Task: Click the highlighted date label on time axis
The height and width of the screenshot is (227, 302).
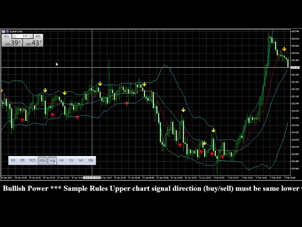Action: (x=92, y=178)
